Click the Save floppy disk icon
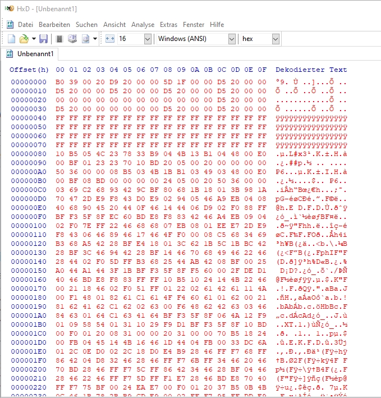Viewport: 381px width, 398px height. 43,39
